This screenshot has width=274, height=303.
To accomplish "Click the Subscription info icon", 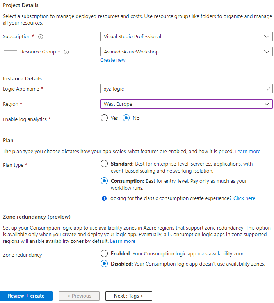I will (41, 37).
